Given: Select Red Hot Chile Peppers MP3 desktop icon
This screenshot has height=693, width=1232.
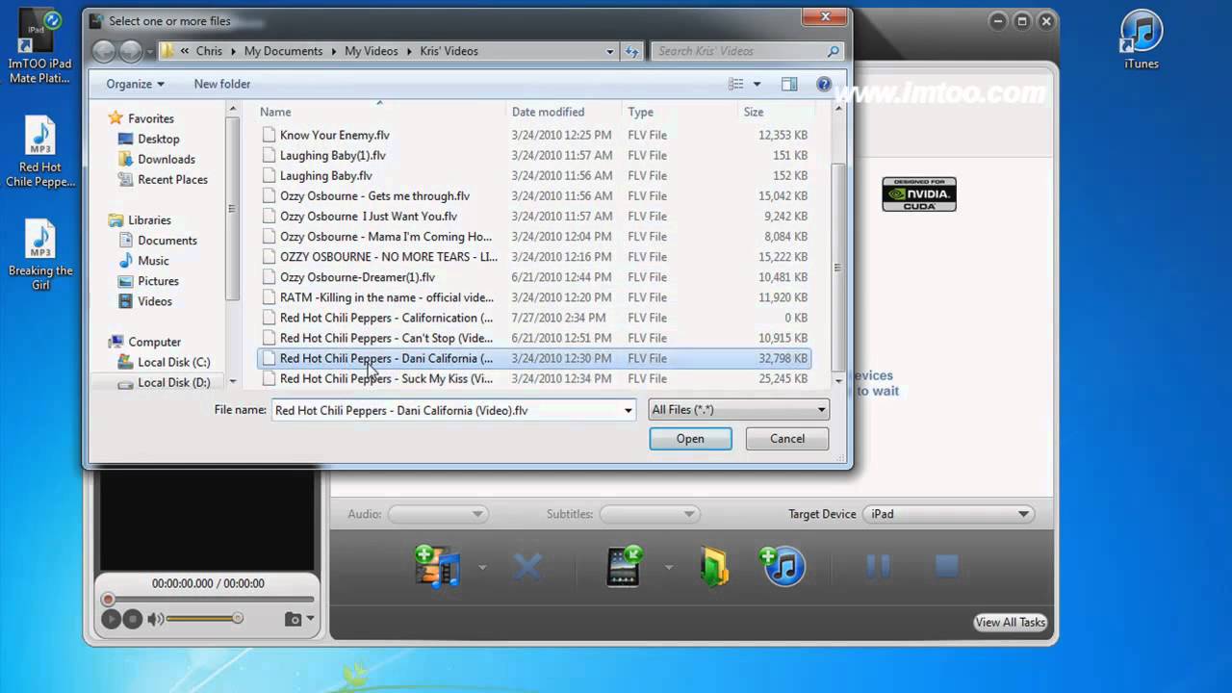Looking at the screenshot, I should 39,152.
